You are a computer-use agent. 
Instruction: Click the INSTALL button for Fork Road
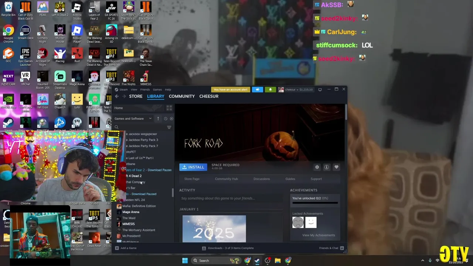pos(193,167)
